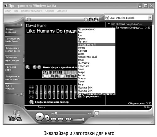This screenshot has height=137, width=157.
Task: Click the volume slider handle
Action: click(x=83, y=120)
